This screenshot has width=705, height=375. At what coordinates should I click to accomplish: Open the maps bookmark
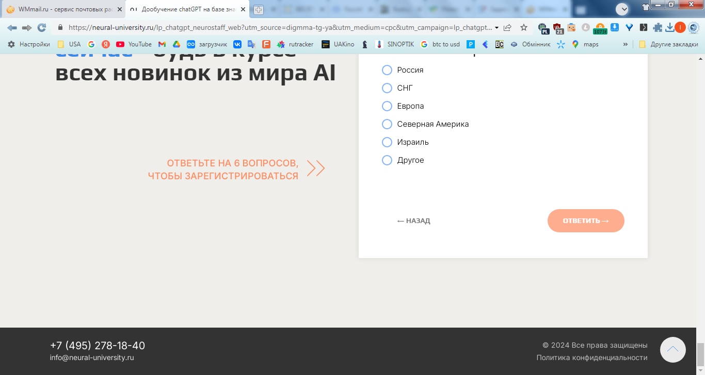click(x=585, y=44)
